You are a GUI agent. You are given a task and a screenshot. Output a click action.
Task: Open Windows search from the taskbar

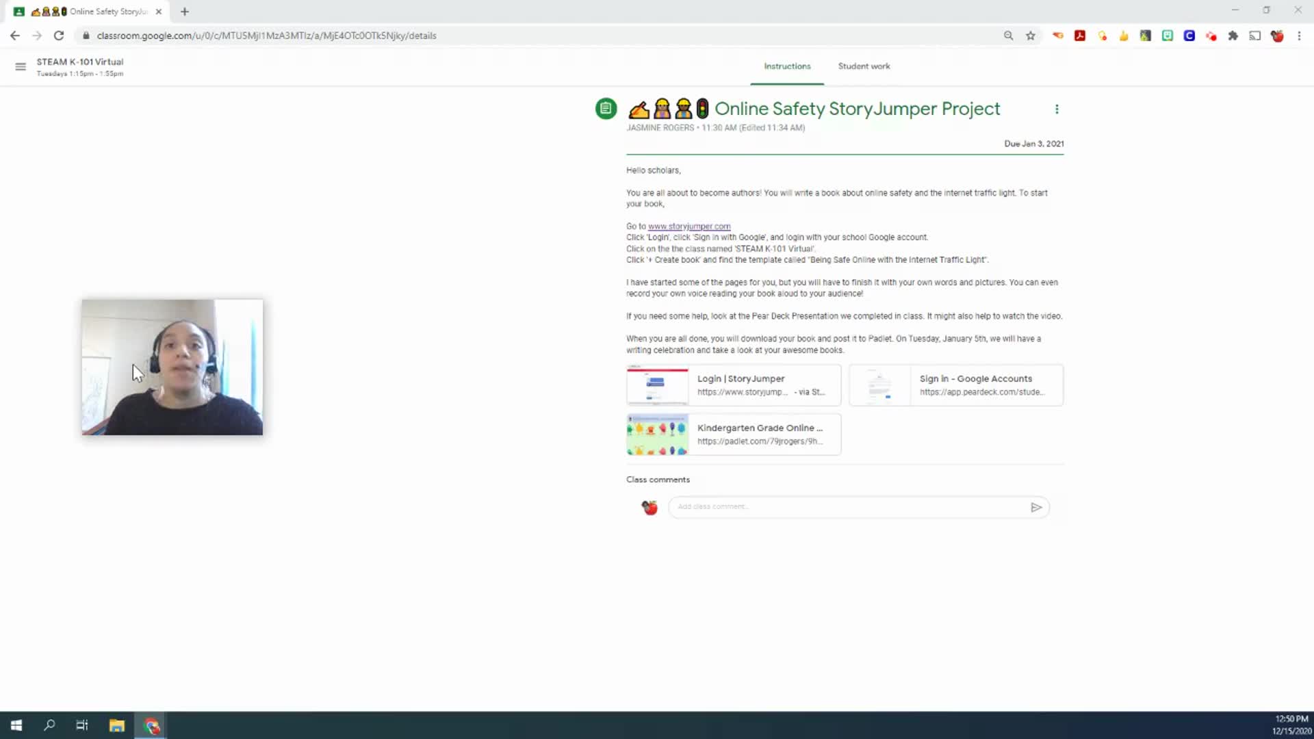[49, 725]
